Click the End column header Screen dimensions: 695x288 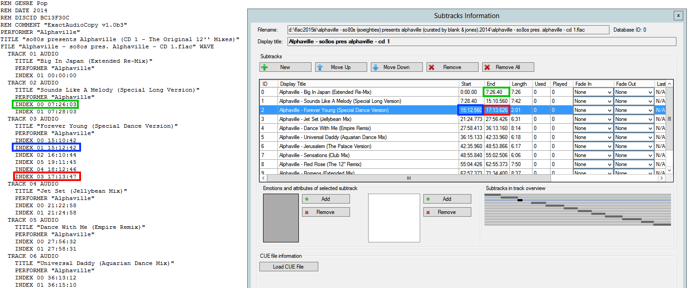pos(497,84)
